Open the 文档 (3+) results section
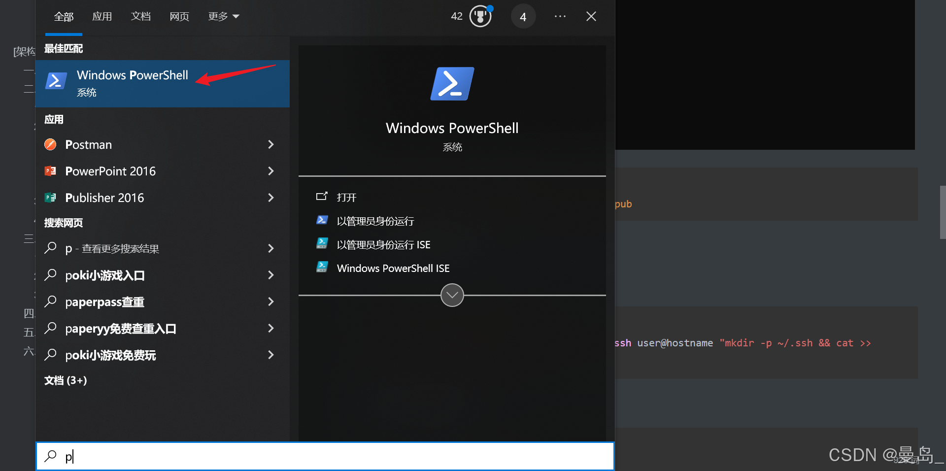The image size is (946, 471). click(x=66, y=380)
